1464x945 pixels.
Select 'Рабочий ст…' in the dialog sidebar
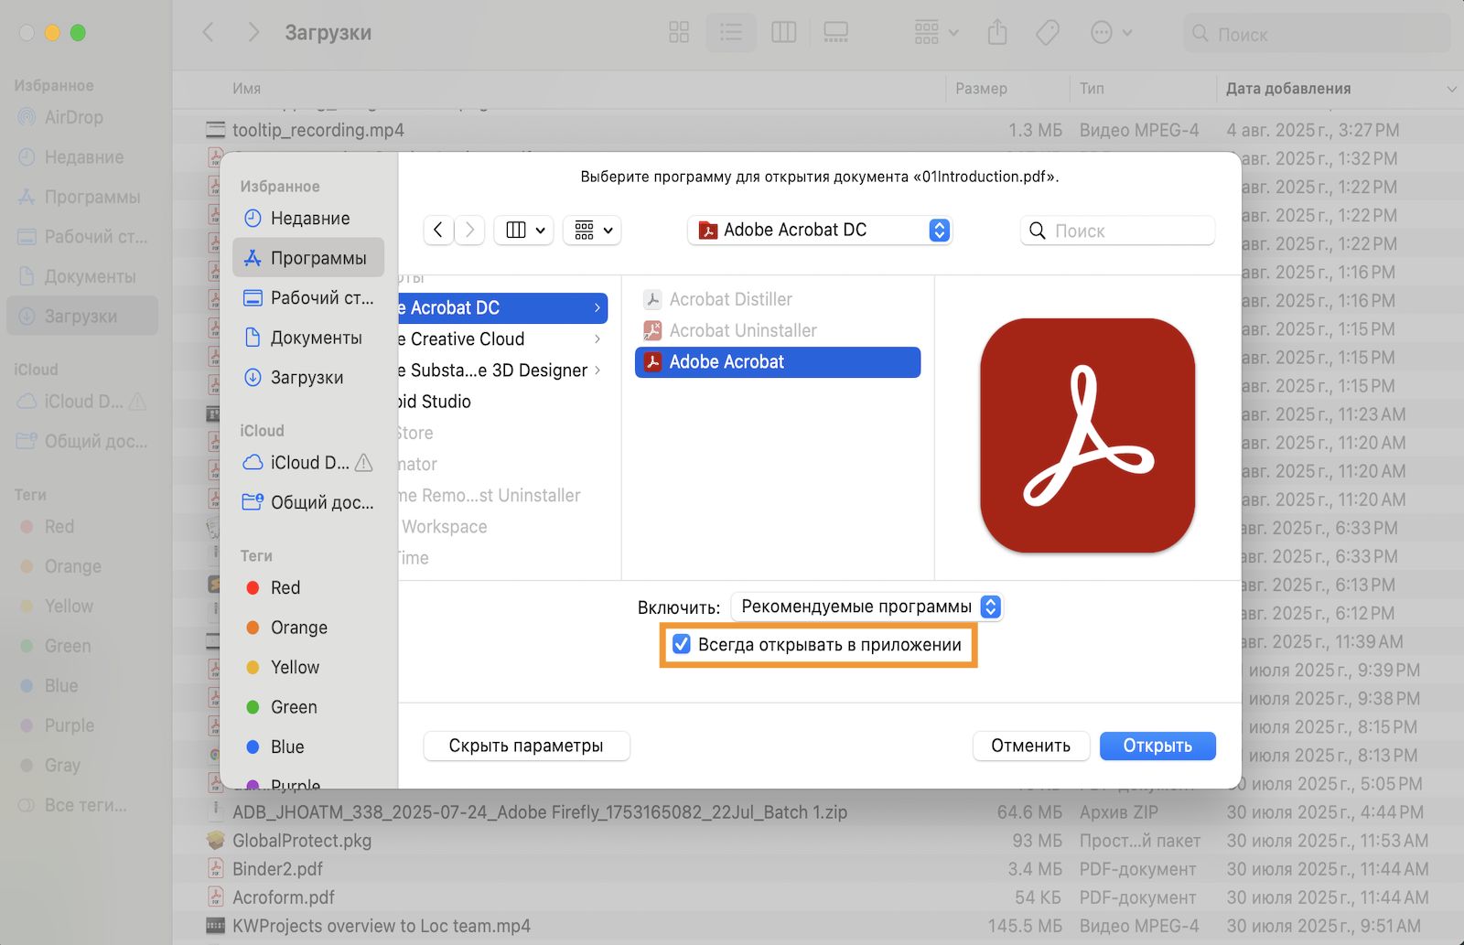click(308, 298)
